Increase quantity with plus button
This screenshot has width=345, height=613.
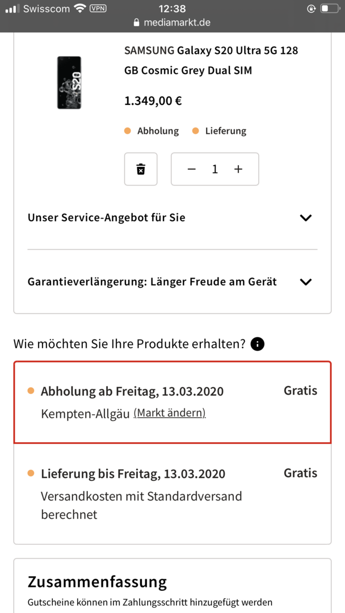click(238, 169)
